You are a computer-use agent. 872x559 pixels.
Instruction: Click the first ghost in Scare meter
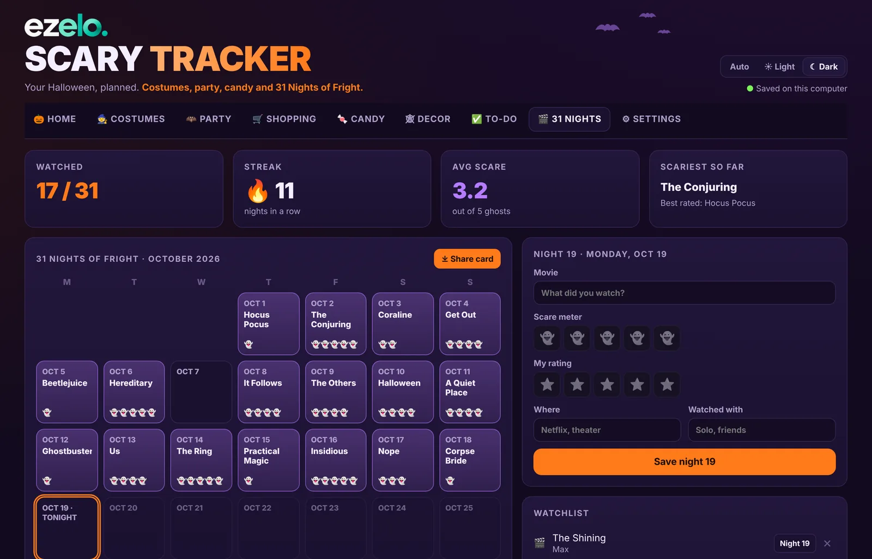pyautogui.click(x=547, y=338)
